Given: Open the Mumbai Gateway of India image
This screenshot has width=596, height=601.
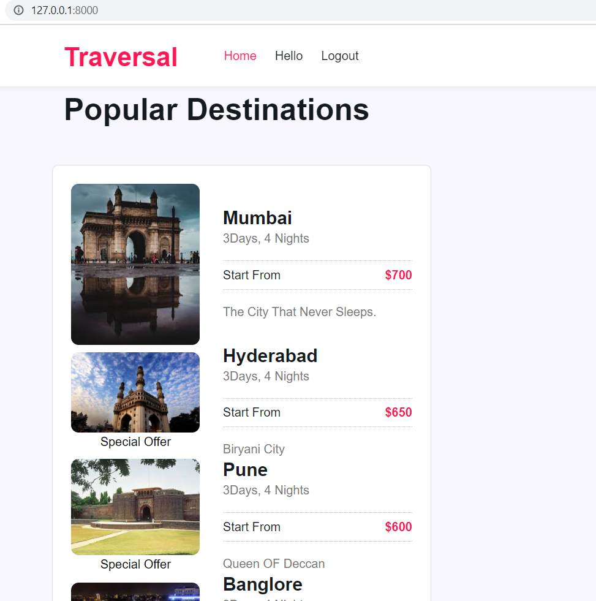Looking at the screenshot, I should [135, 264].
